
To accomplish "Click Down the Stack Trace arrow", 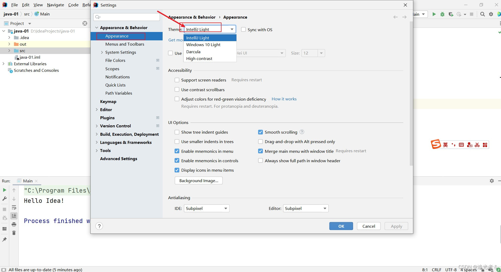I will pos(14,199).
